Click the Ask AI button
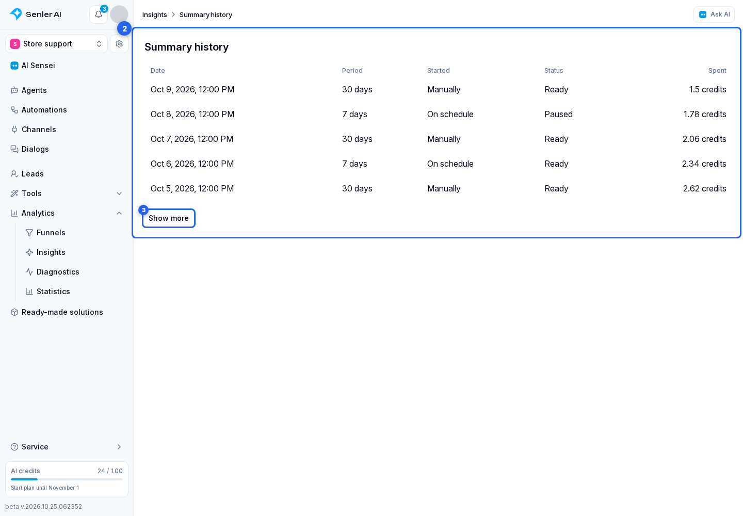Screen dimensions: 743x516 point(714,14)
